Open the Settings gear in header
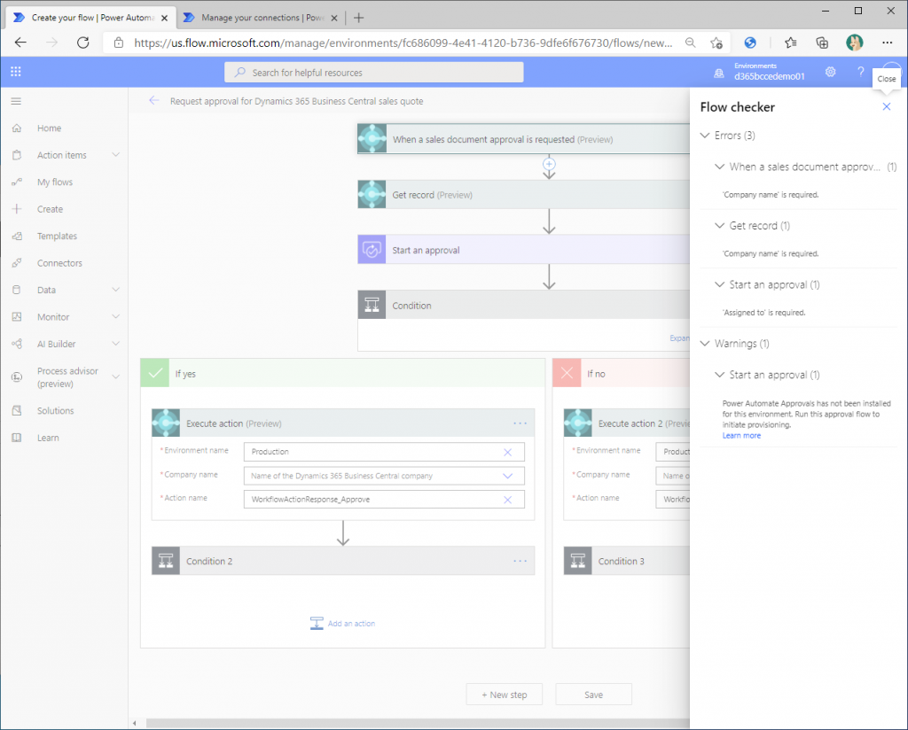The height and width of the screenshot is (730, 908). tap(830, 72)
